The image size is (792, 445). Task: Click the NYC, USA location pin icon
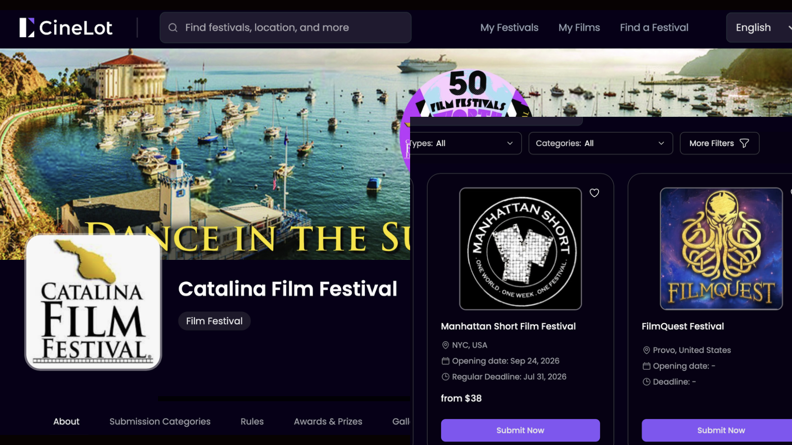click(x=445, y=345)
